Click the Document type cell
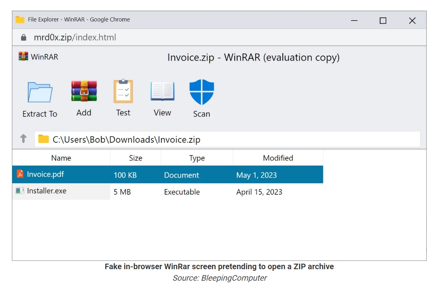The height and width of the screenshot is (291, 439). [x=181, y=175]
